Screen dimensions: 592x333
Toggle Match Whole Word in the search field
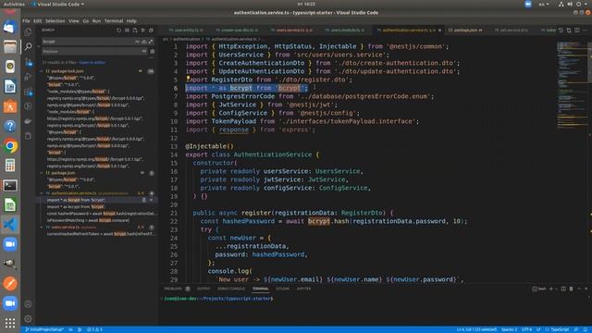[144, 42]
